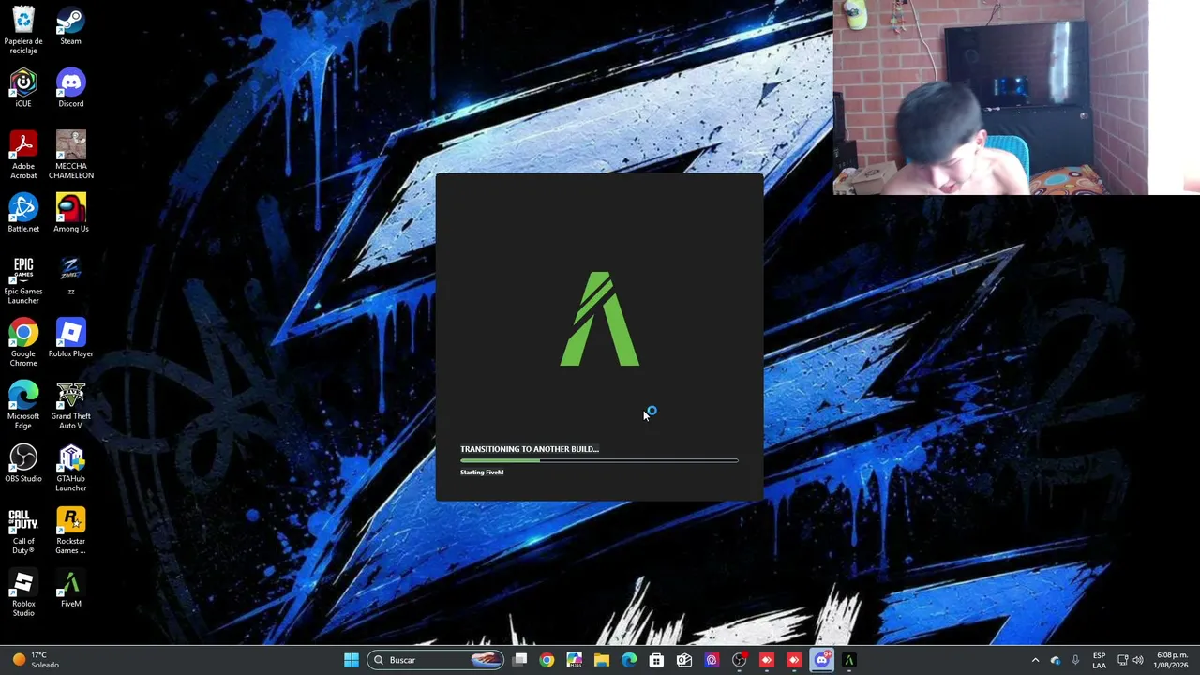Screen dimensions: 1200x675
Task: Open the clock and date panel
Action: (1171, 660)
